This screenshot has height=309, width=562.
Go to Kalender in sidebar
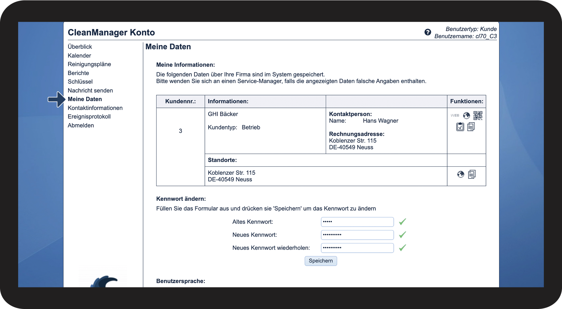point(80,56)
